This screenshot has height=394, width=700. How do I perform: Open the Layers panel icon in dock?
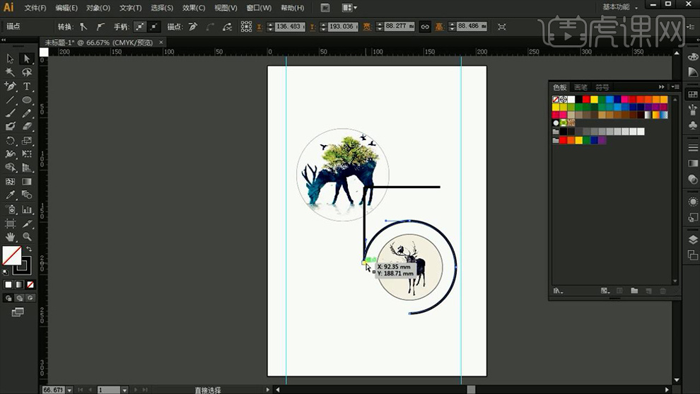pyautogui.click(x=693, y=239)
